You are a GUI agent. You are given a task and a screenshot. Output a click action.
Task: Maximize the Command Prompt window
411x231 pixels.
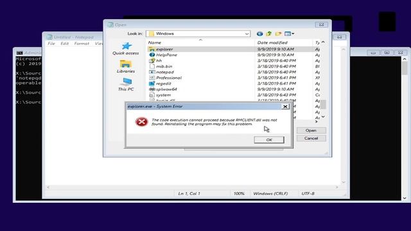click(x=387, y=53)
